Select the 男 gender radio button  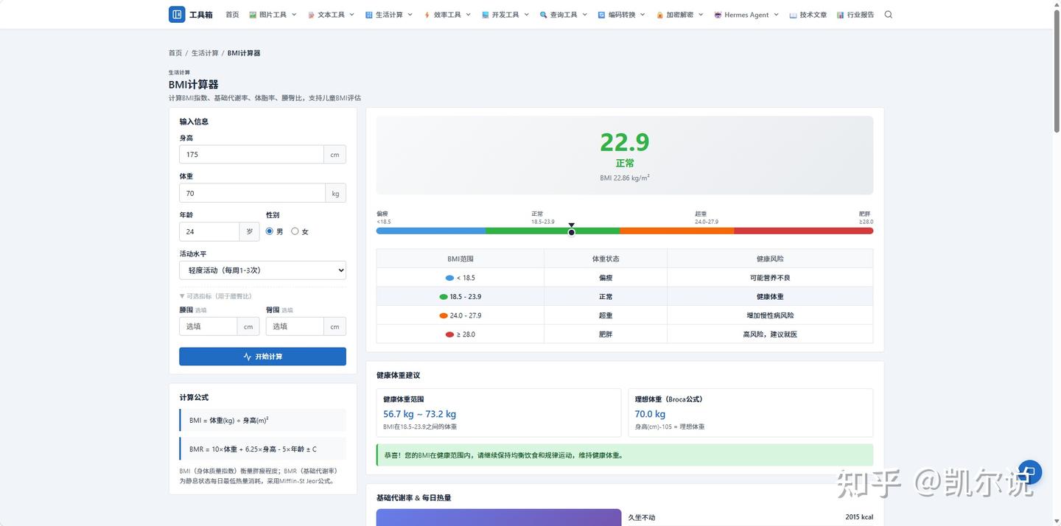tap(270, 231)
